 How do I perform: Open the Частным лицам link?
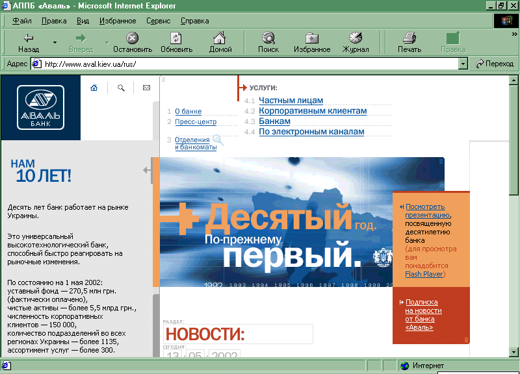291,101
